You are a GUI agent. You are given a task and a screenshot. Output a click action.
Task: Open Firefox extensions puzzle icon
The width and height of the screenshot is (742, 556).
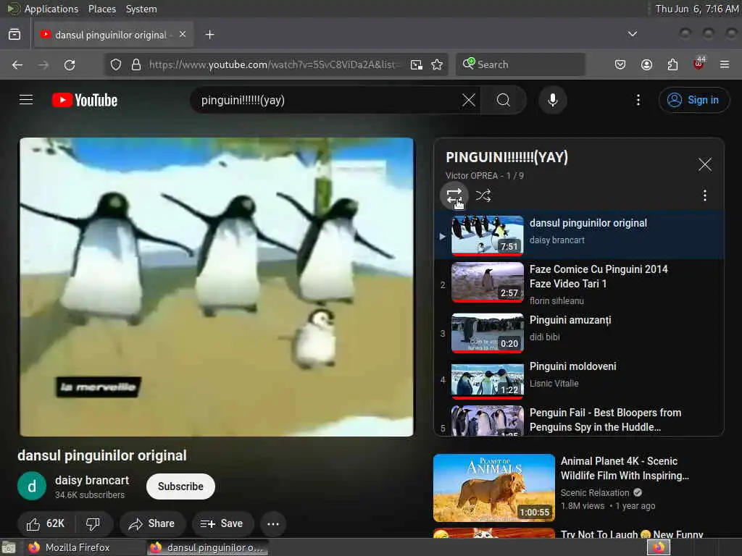[x=672, y=64]
